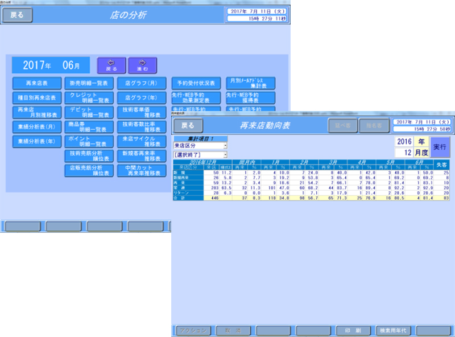
Task: Click total lost customers cell 83
Action: coord(442,198)
